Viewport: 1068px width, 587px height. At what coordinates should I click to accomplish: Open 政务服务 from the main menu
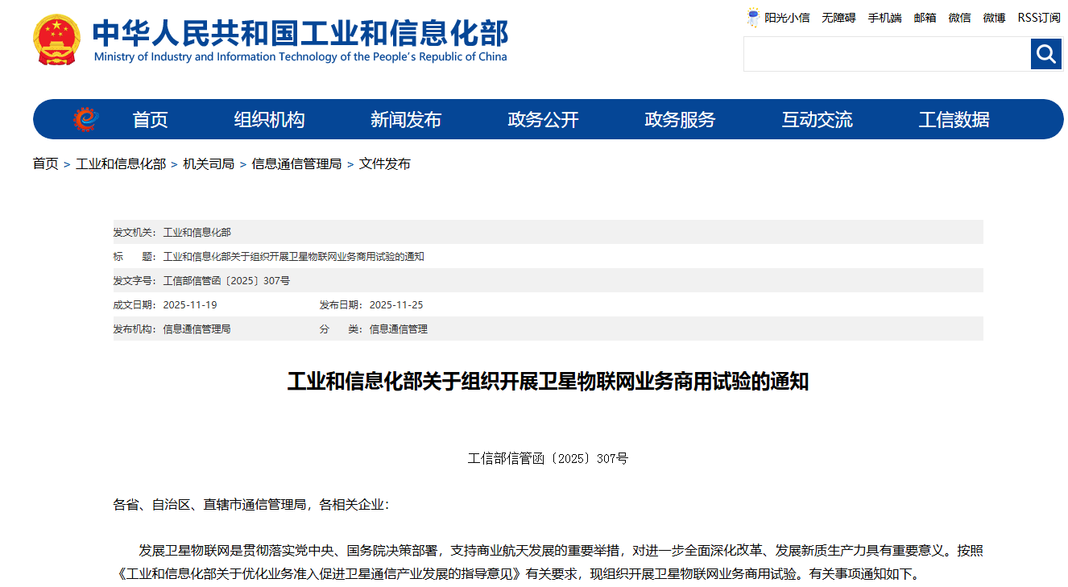(680, 120)
